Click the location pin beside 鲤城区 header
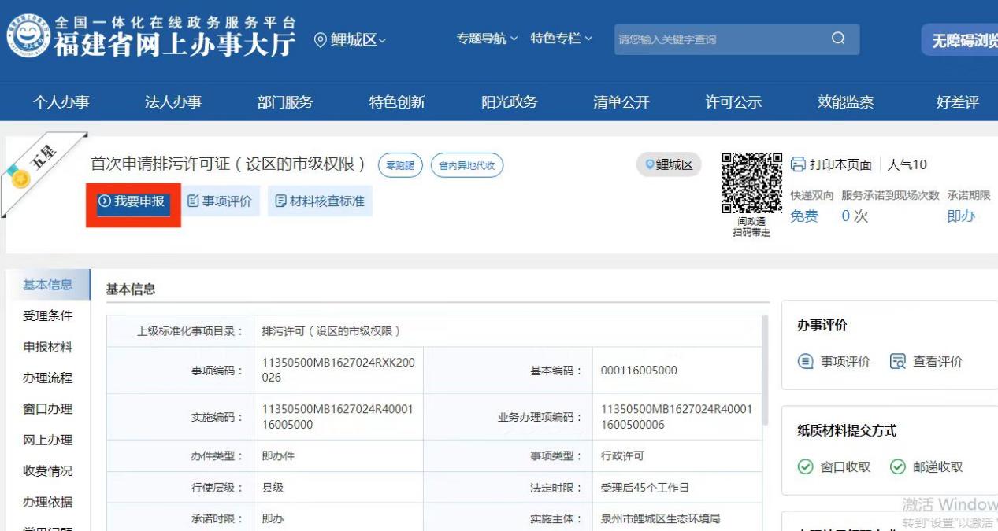The height and width of the screenshot is (531, 998). click(x=321, y=40)
